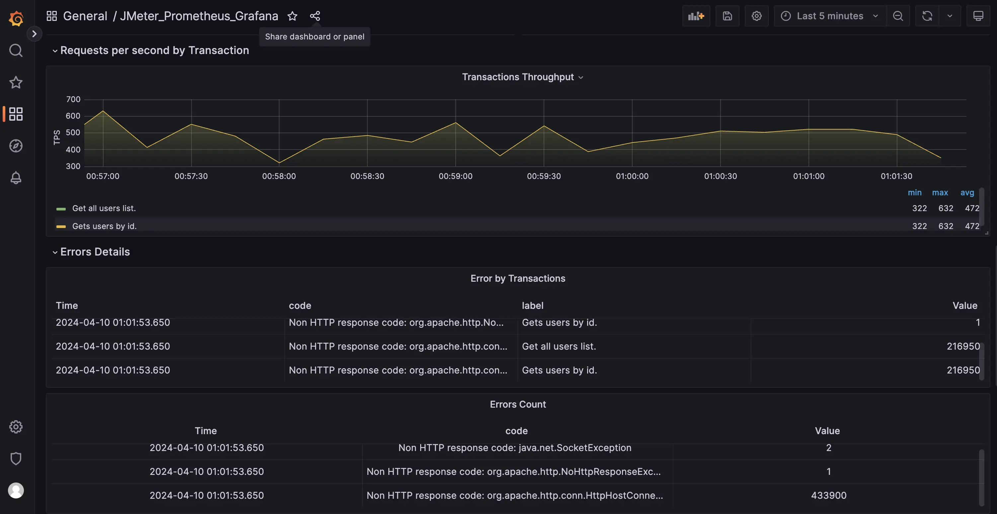Toggle 'Get all users list.' series

click(x=104, y=208)
